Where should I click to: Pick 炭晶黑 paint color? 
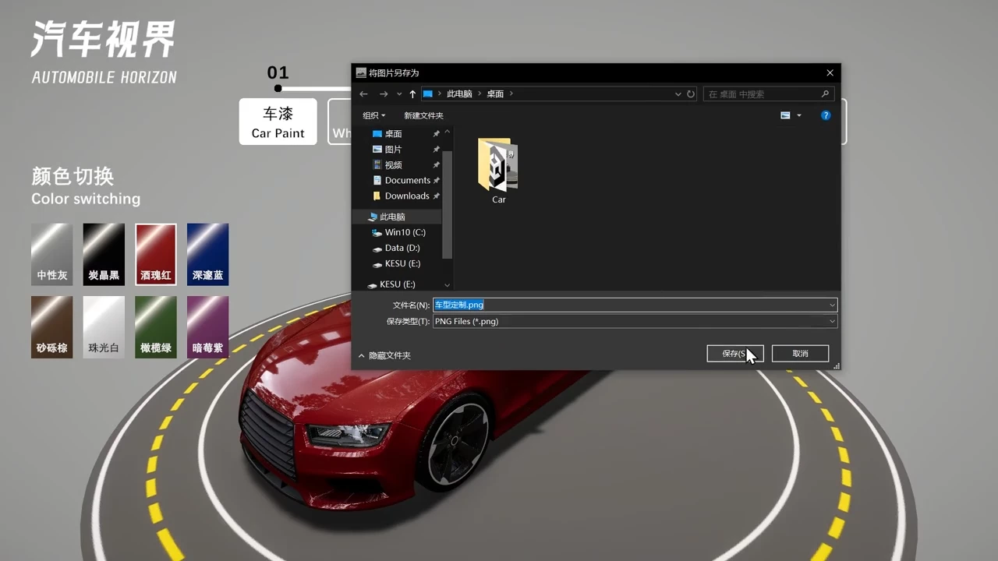(x=104, y=254)
